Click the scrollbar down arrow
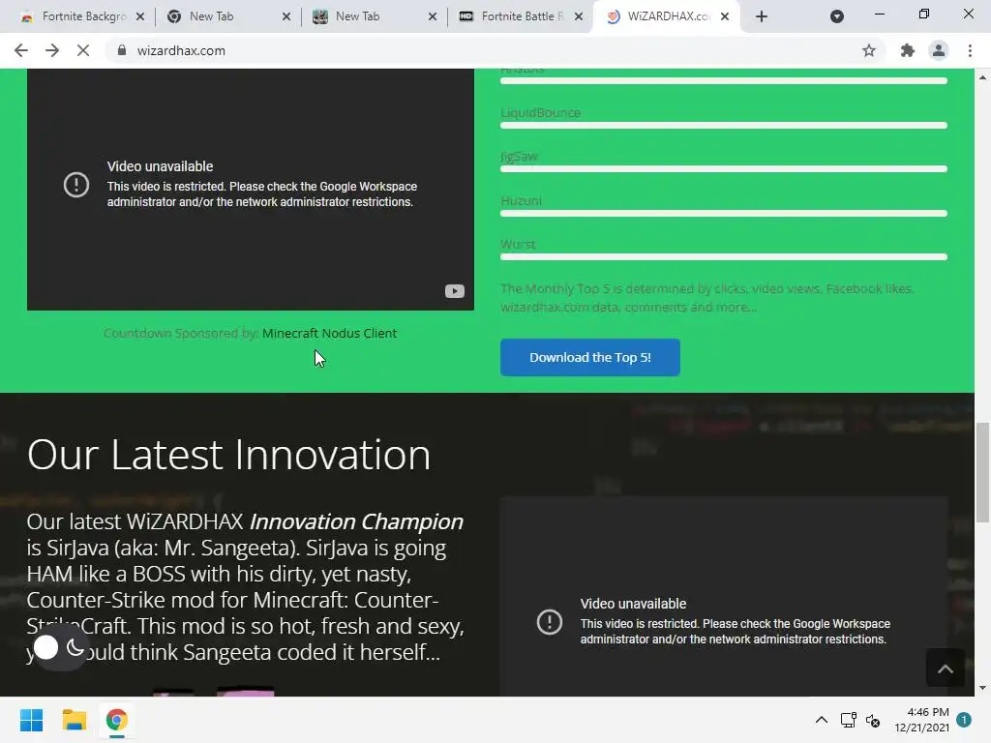The image size is (991, 743). click(982, 688)
